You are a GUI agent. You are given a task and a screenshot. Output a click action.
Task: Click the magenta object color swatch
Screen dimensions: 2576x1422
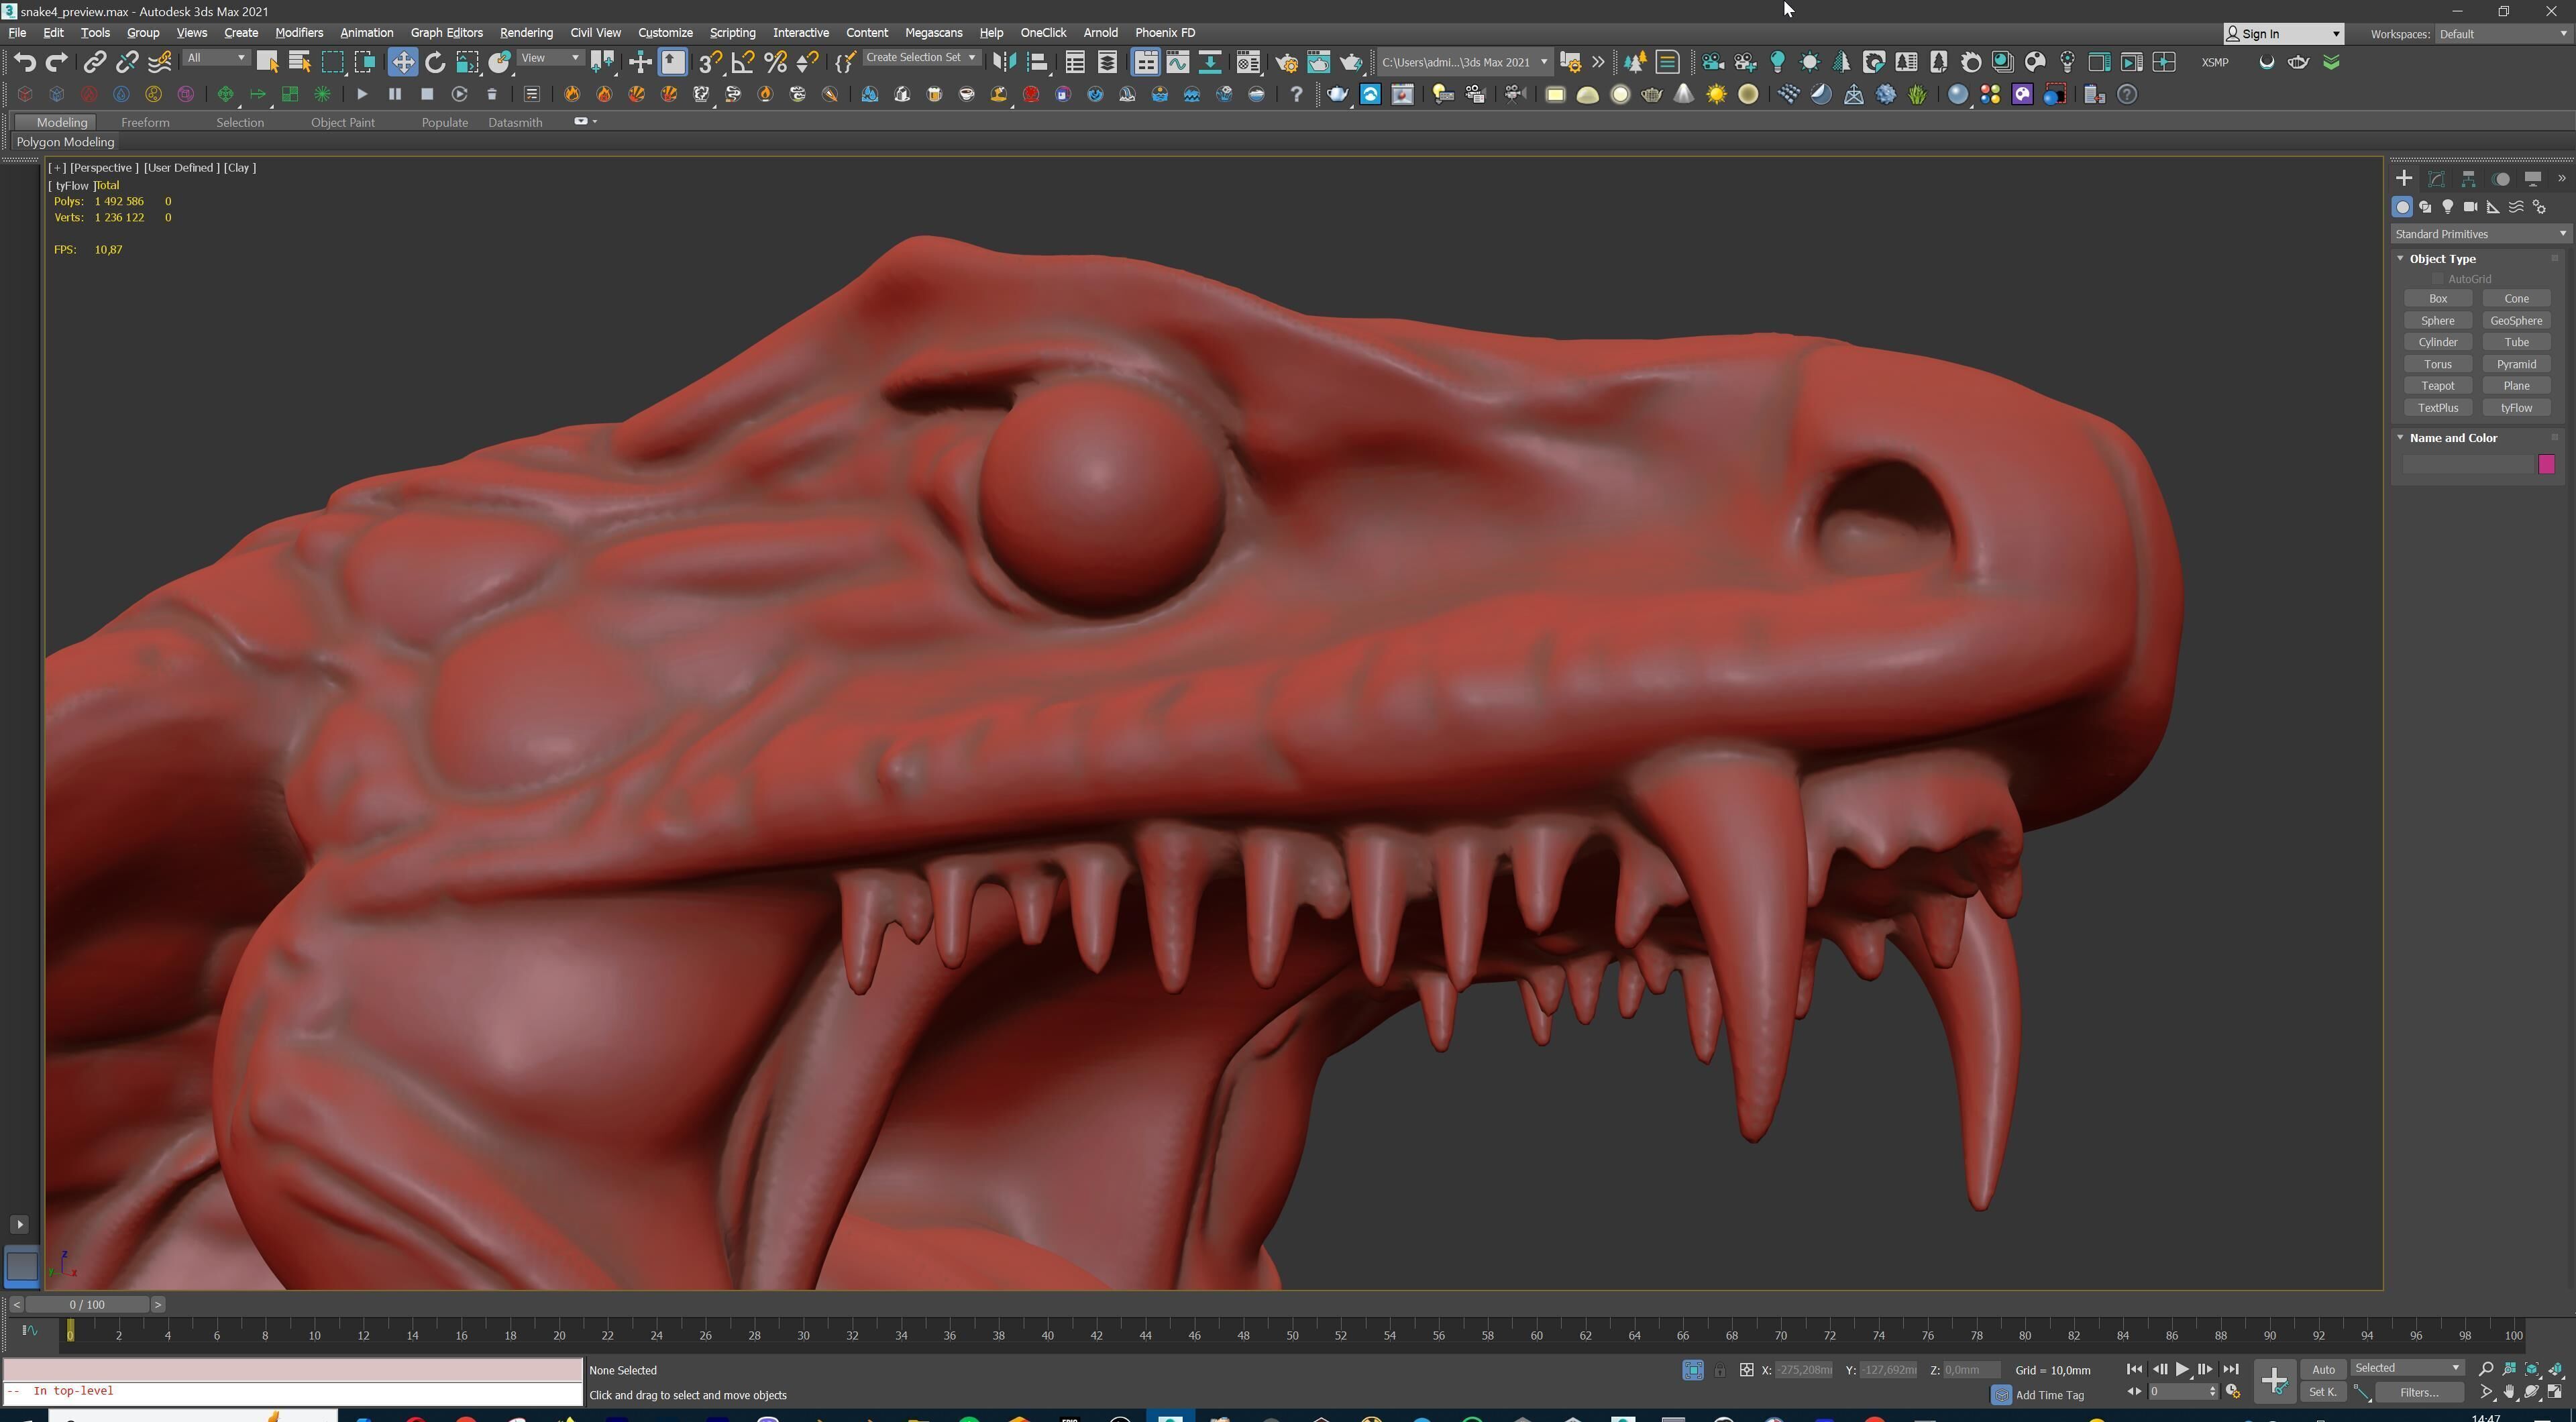point(2546,464)
